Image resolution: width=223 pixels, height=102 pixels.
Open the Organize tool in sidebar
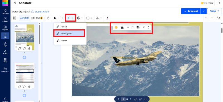coord(5,28)
